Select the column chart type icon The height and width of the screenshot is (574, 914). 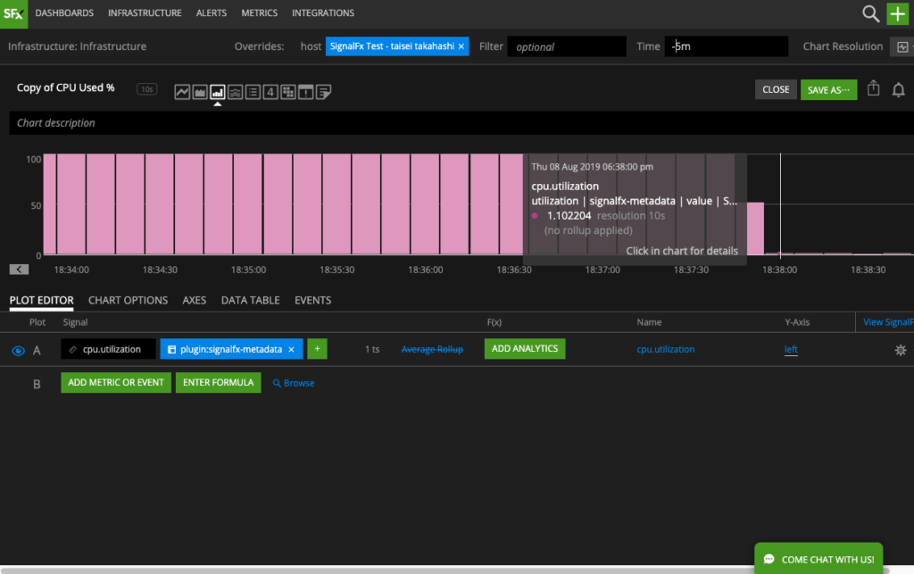218,91
